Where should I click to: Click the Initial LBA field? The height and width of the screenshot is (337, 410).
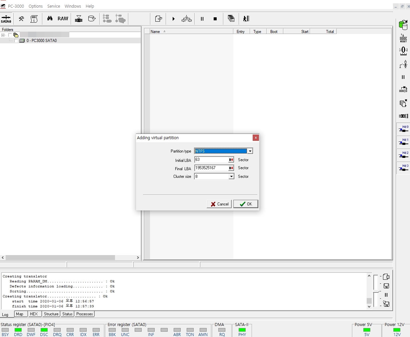tap(211, 160)
